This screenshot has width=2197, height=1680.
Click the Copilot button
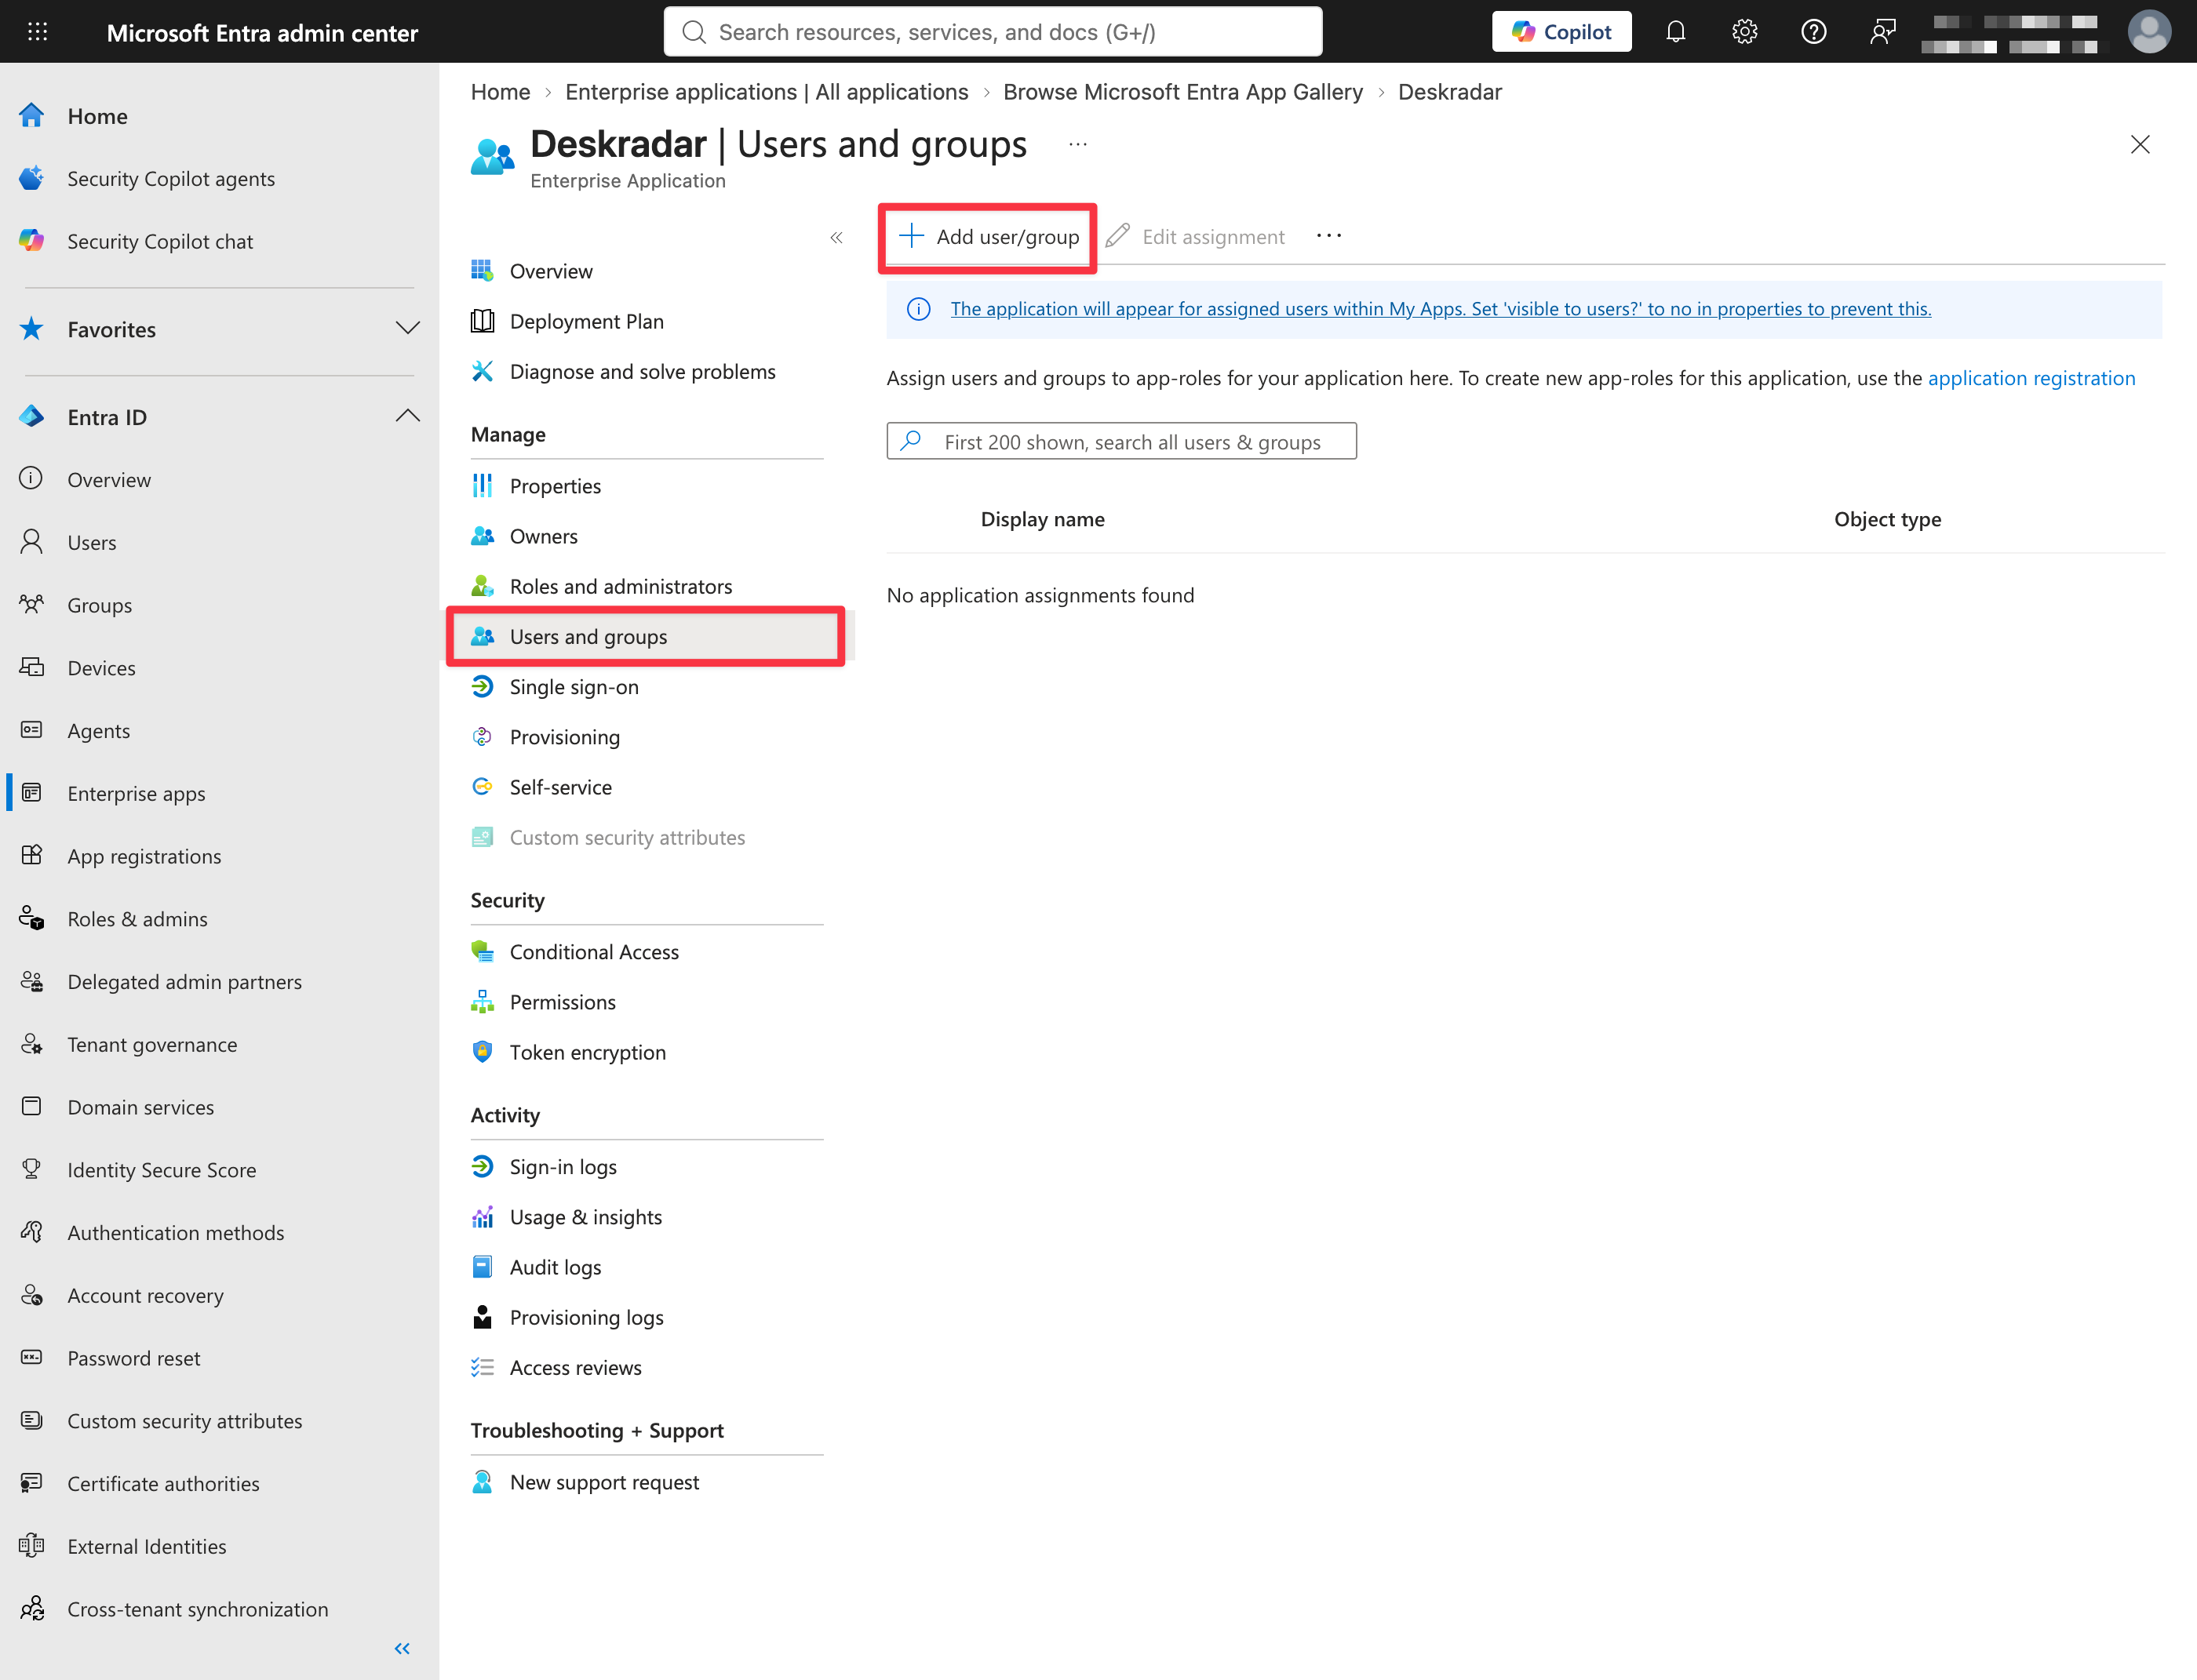1561,32
